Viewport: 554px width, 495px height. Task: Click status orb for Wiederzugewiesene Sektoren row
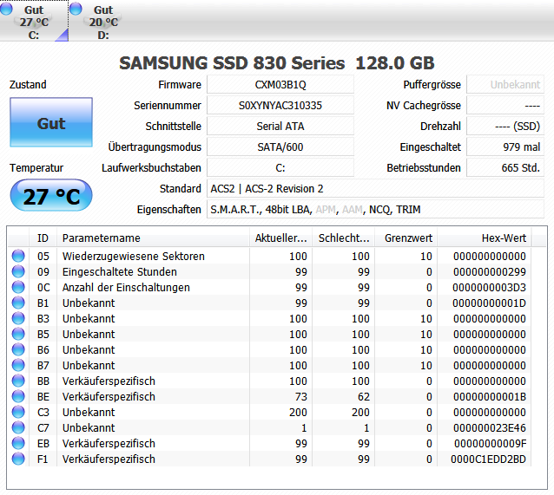click(x=18, y=257)
